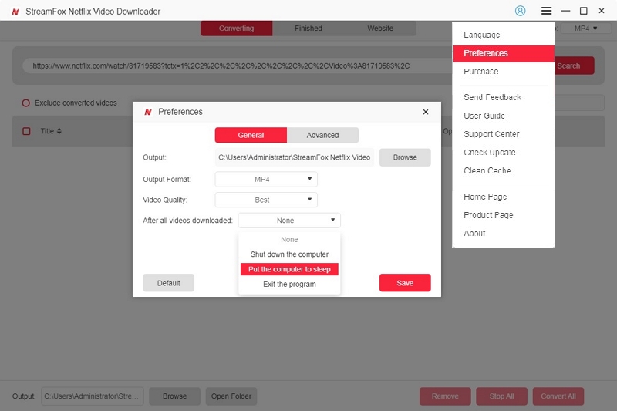
Task: Open the About menu item
Action: (x=504, y=234)
